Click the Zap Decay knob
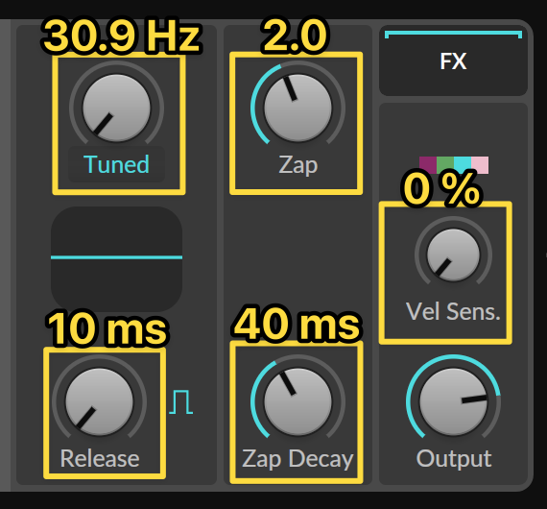 point(297,401)
